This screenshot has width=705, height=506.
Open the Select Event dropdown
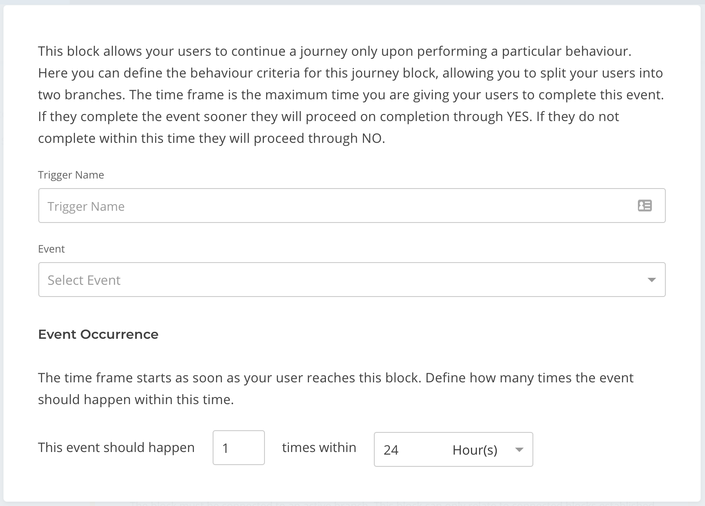[x=352, y=280]
